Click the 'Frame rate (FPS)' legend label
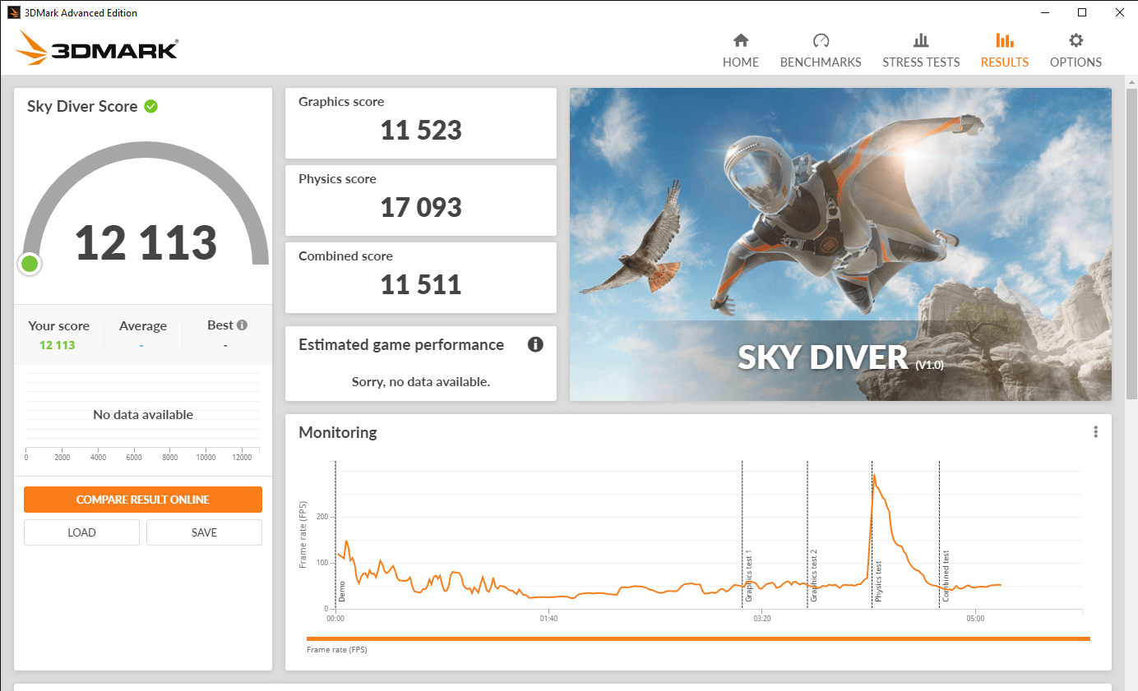1138x691 pixels. (337, 650)
